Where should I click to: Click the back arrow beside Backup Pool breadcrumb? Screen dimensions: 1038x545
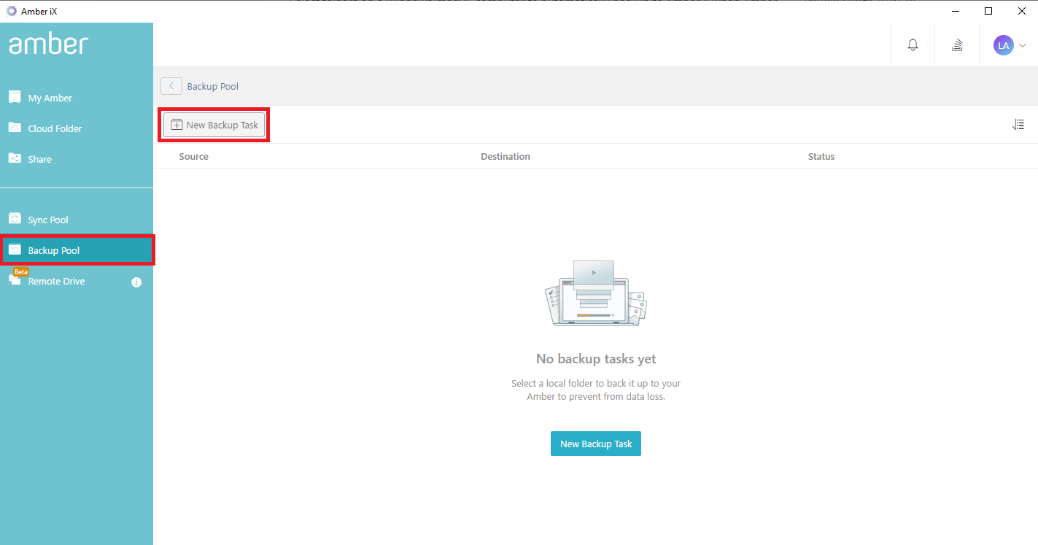[171, 85]
